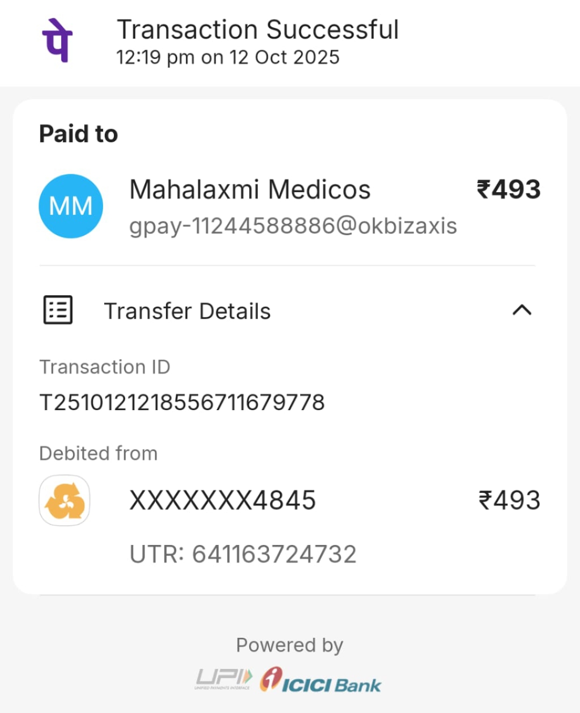The image size is (580, 713).
Task: Click the Transaction ID label
Action: pyautogui.click(x=105, y=367)
